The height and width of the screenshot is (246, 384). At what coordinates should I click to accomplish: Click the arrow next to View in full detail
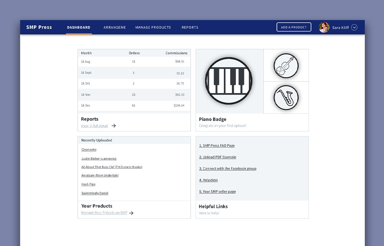(114, 126)
